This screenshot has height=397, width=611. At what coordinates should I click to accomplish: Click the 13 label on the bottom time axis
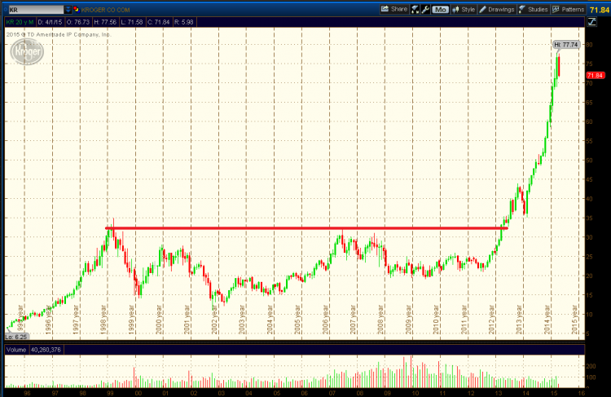coord(498,393)
